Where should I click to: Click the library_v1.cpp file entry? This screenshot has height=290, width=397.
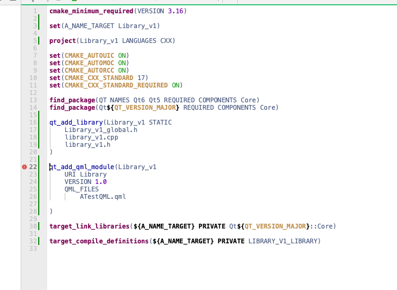pyautogui.click(x=91, y=137)
